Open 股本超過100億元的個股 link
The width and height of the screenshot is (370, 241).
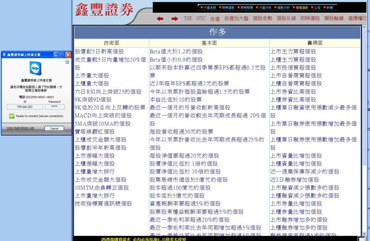pos(180,188)
